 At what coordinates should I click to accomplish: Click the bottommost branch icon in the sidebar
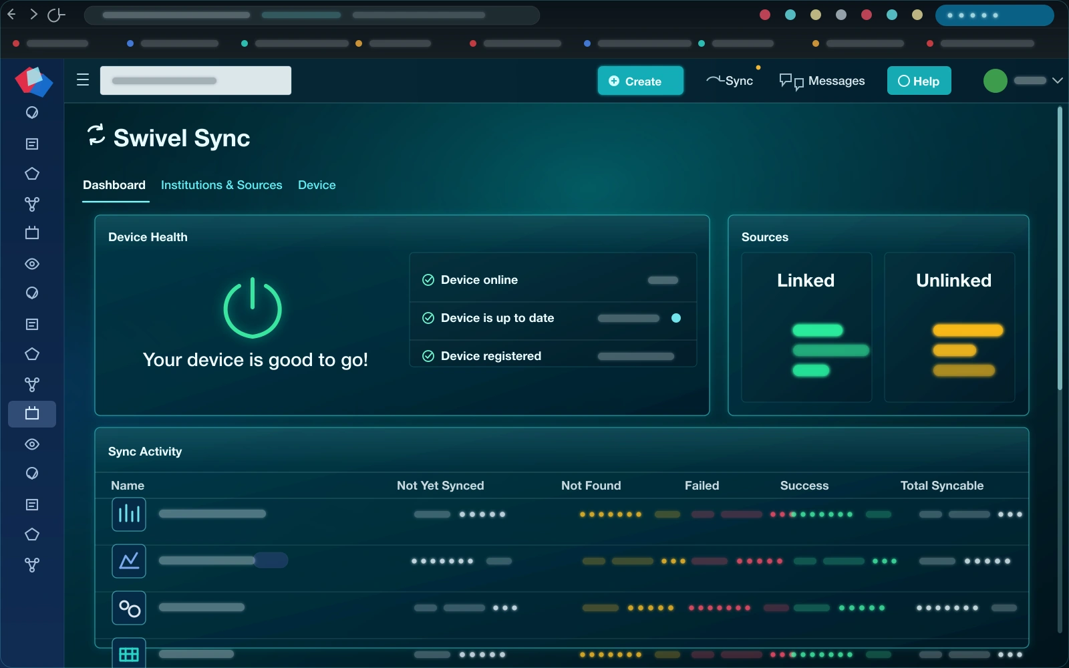pyautogui.click(x=32, y=565)
